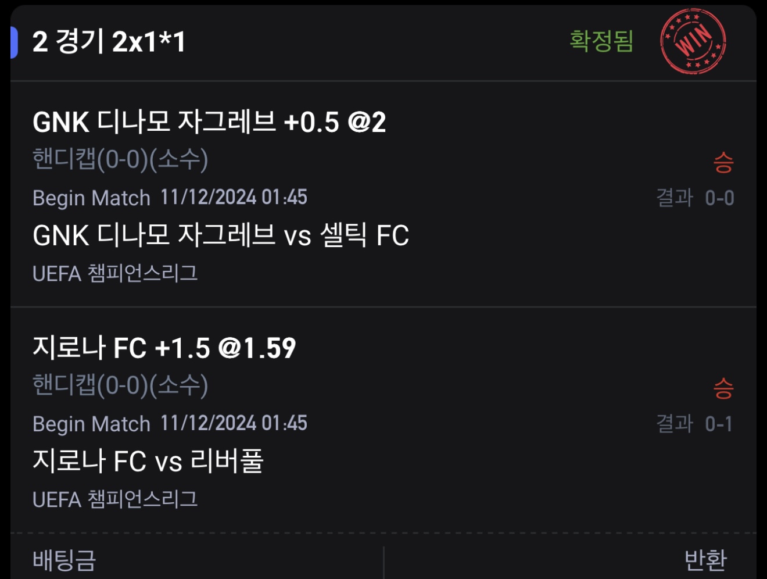
Task: Click UEFA 챔피언스리그 under the 리버풀 match
Action: point(115,499)
